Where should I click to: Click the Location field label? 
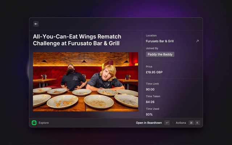151,36
